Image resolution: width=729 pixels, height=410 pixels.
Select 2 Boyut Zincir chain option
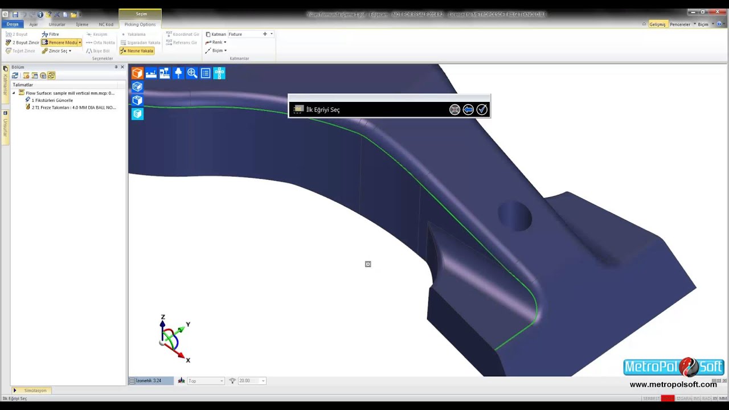pyautogui.click(x=22, y=43)
